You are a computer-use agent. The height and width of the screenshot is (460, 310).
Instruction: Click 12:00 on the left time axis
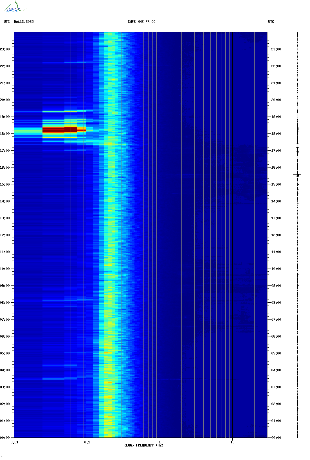coord(5,235)
